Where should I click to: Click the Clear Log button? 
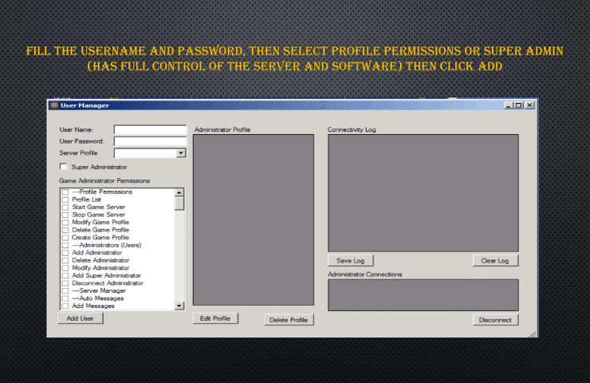(495, 261)
